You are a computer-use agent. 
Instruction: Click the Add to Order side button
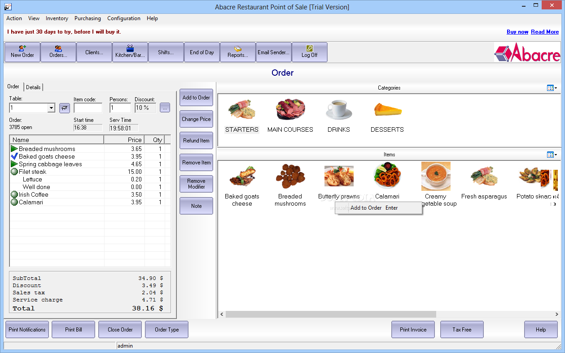[196, 98]
